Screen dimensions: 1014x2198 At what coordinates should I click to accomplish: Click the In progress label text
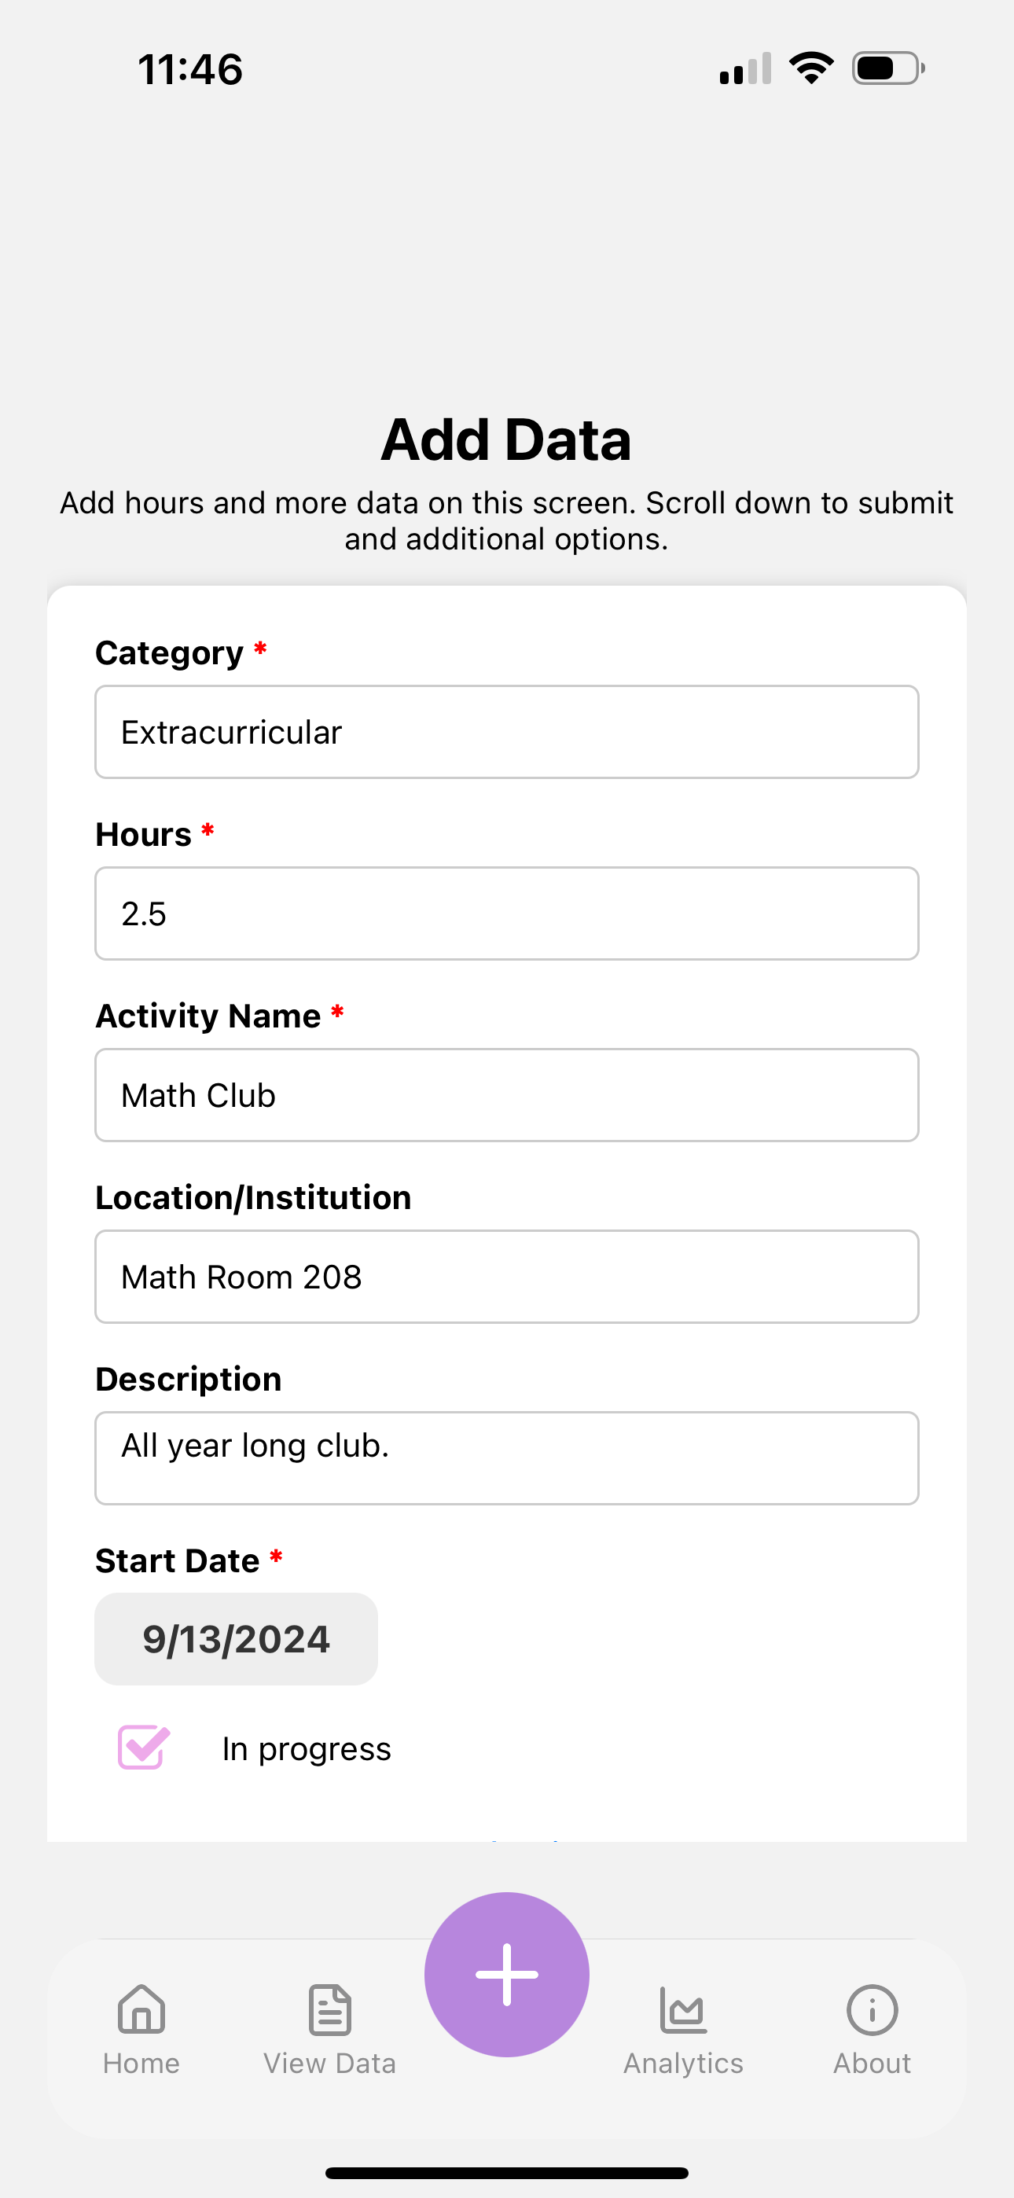click(307, 1749)
